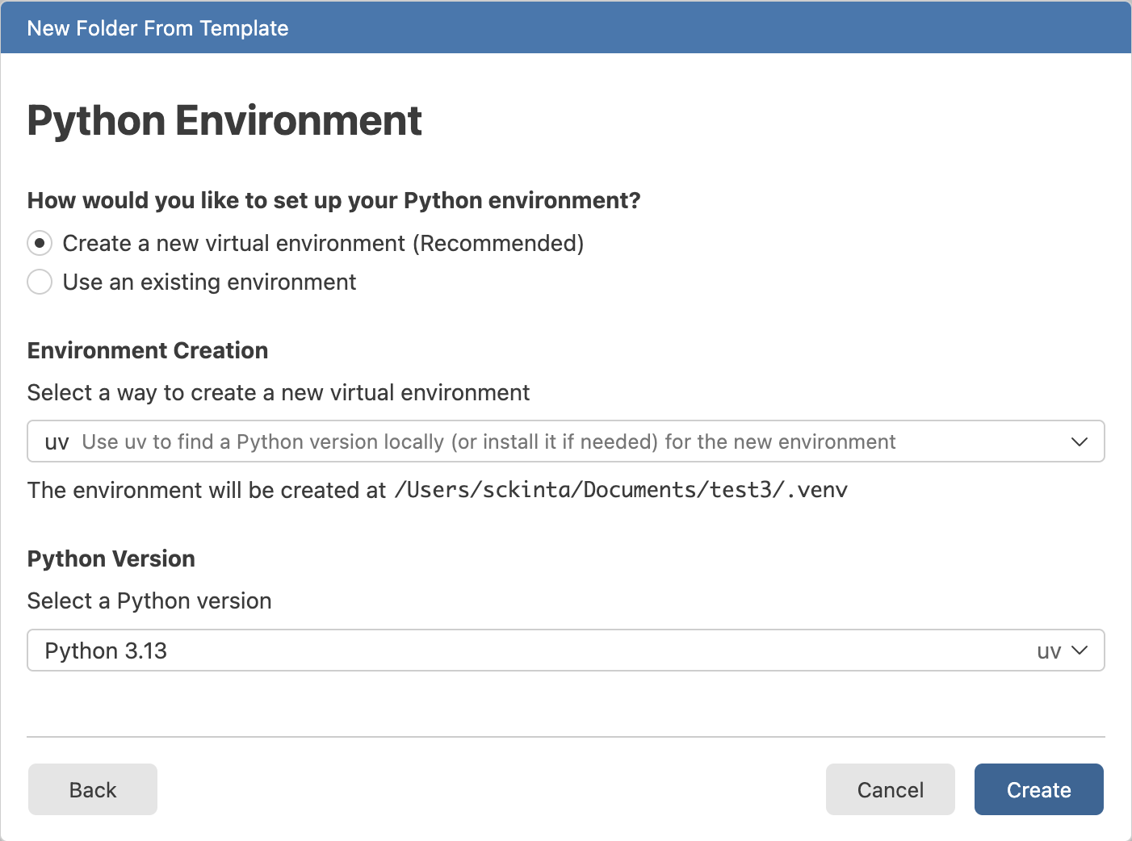Screen dimensions: 1132x841
Task: Click the 'Select a way to create' label
Action: pos(279,392)
